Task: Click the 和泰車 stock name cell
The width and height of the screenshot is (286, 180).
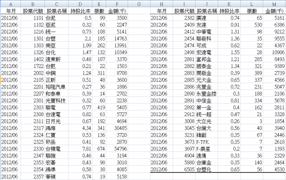Action: (x=57, y=93)
